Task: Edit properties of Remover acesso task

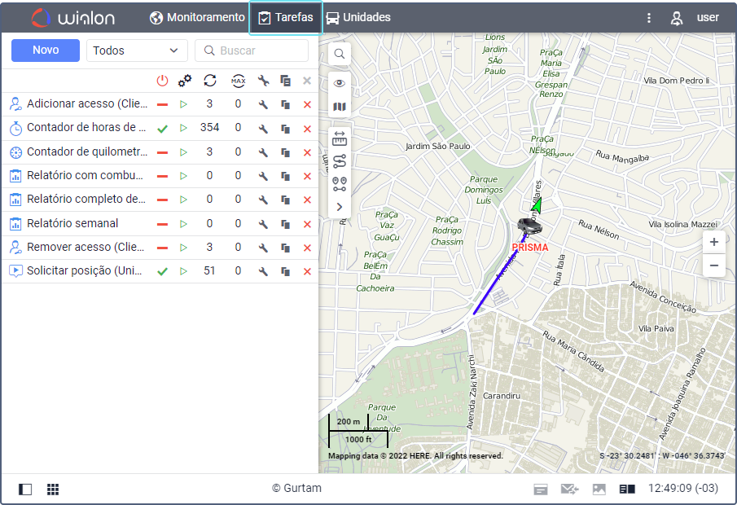Action: tap(263, 248)
